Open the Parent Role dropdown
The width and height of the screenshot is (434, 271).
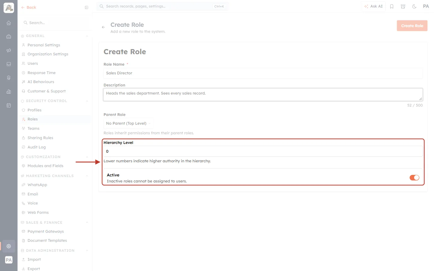coord(128,123)
